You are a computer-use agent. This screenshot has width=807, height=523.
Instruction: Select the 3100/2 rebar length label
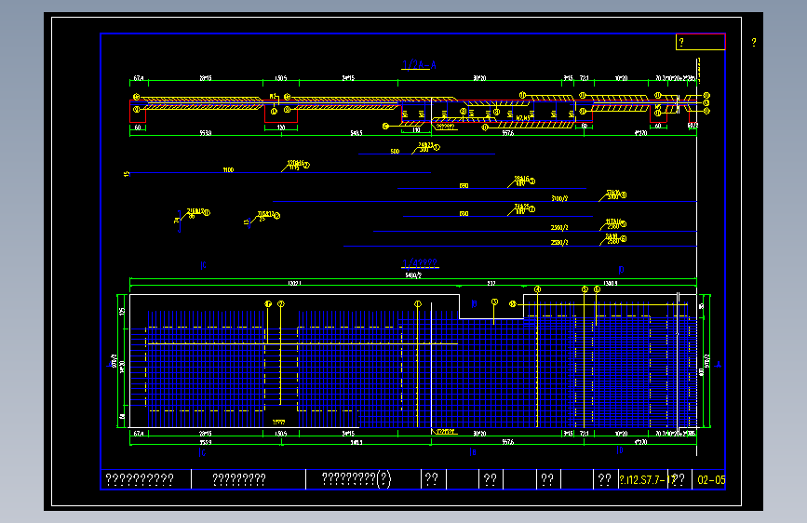tap(559, 198)
